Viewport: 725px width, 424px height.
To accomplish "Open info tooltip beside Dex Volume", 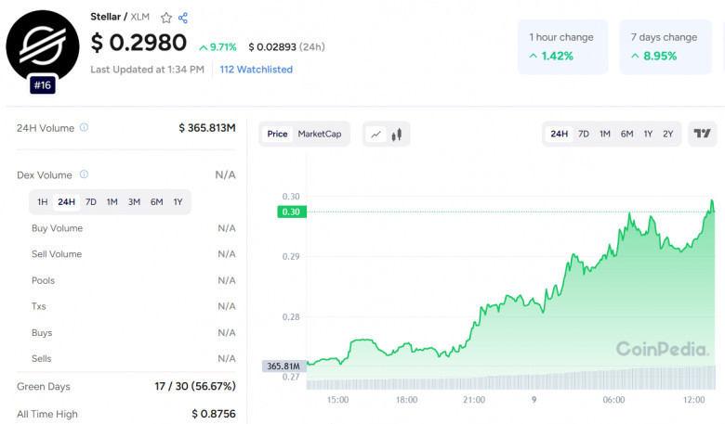I will pos(84,173).
